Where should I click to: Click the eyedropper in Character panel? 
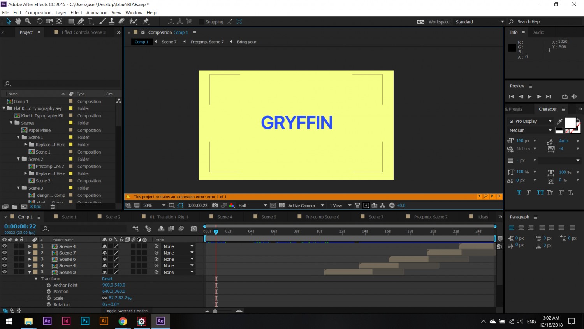click(559, 121)
